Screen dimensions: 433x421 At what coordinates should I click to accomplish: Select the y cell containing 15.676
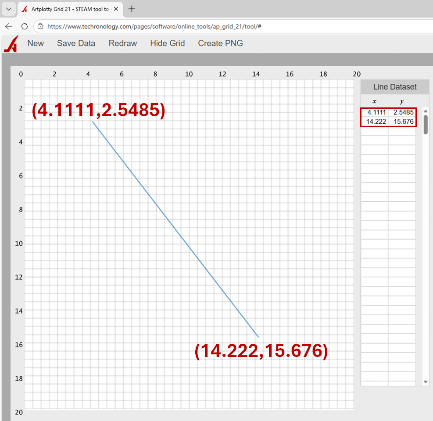click(x=402, y=121)
